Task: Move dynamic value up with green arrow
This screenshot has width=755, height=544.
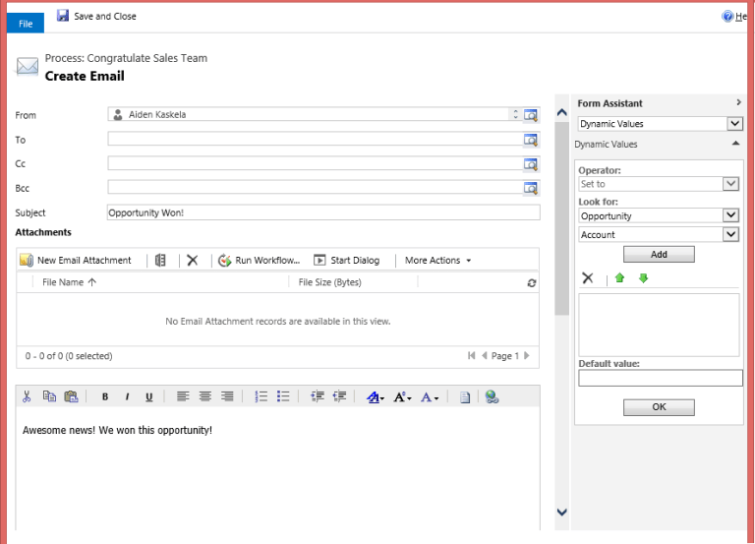Action: pyautogui.click(x=619, y=278)
